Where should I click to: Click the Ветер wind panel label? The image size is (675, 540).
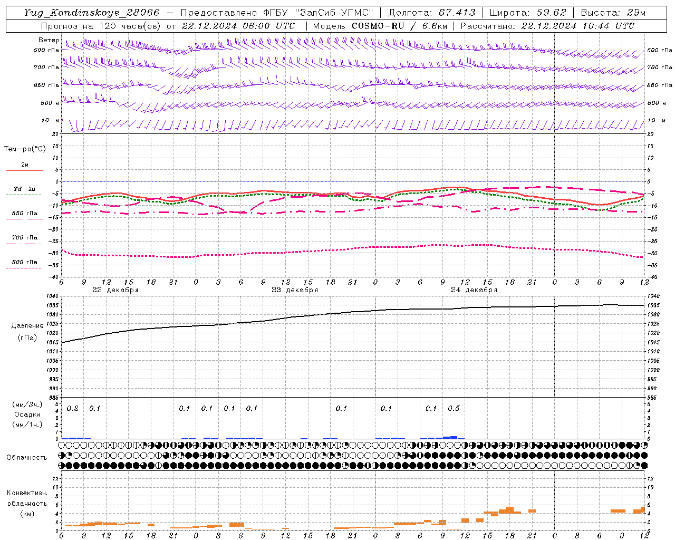coord(49,40)
